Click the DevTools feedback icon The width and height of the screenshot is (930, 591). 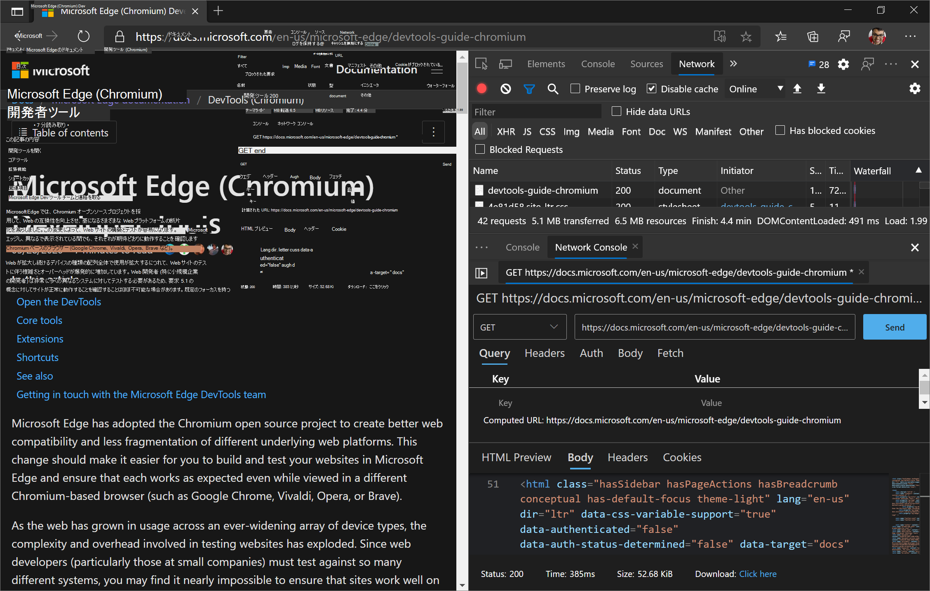tap(868, 64)
